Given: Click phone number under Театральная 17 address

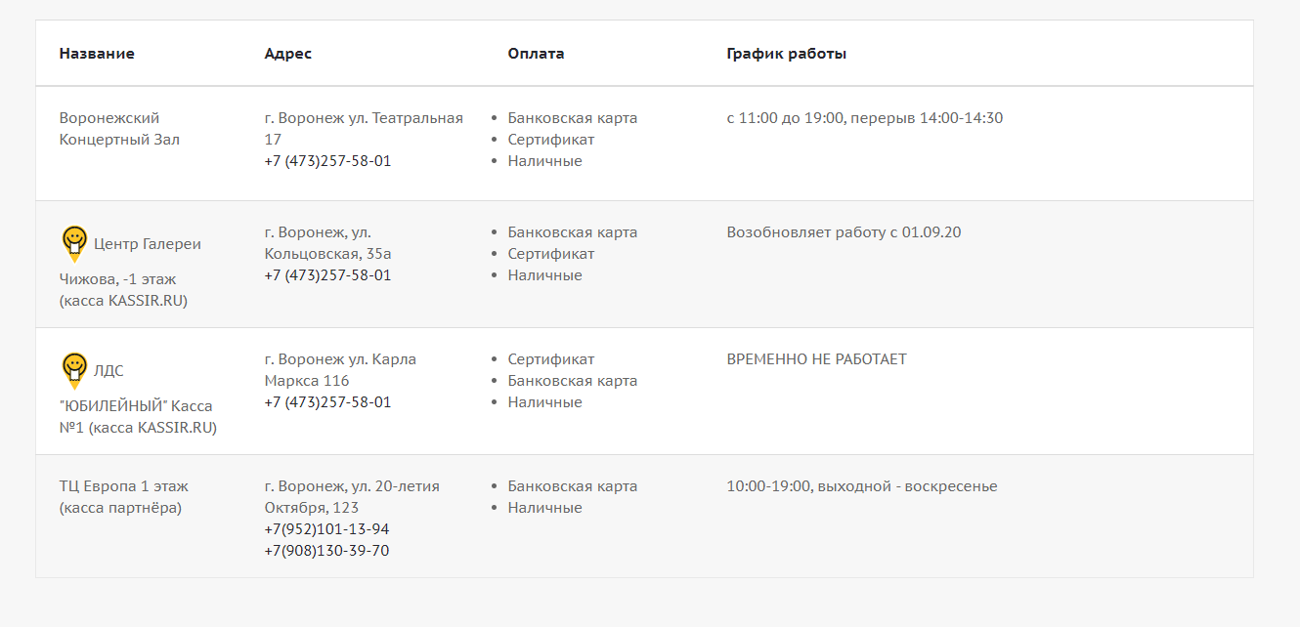Looking at the screenshot, I should pos(327,161).
